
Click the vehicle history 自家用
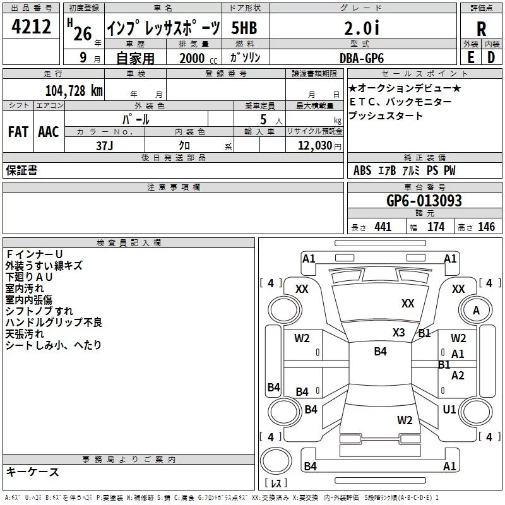tap(135, 58)
